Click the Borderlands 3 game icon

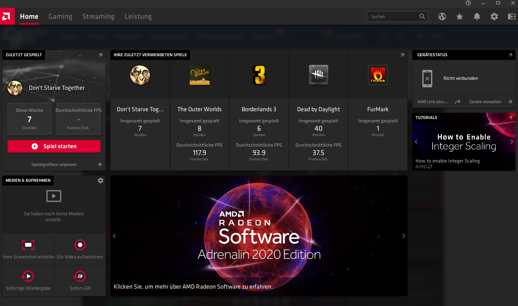click(x=259, y=75)
